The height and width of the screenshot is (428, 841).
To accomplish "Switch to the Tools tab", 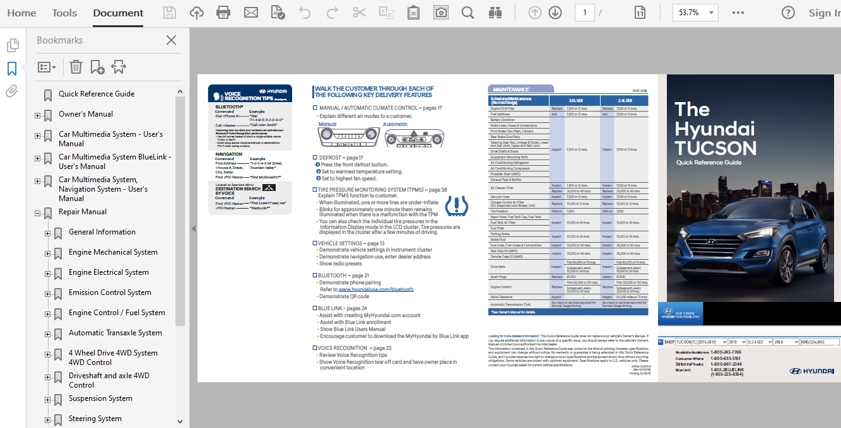I will pyautogui.click(x=64, y=13).
